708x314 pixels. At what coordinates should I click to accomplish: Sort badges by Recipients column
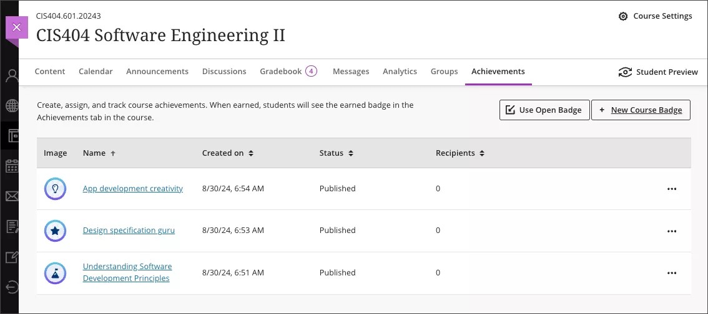(460, 153)
